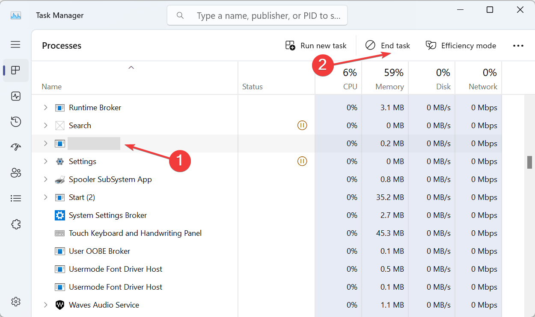This screenshot has height=317, width=535.
Task: Open Task Manager settings gear
Action: [16, 301]
